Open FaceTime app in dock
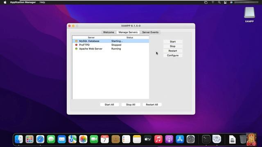The width and height of the screenshot is (262, 147). tap(94, 139)
